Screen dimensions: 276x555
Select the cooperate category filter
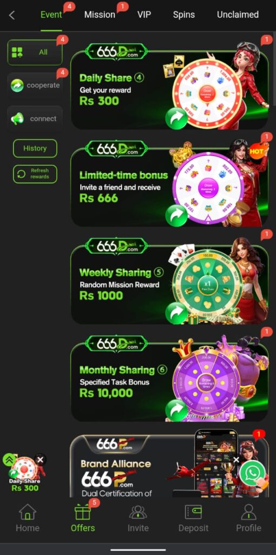pos(35,85)
